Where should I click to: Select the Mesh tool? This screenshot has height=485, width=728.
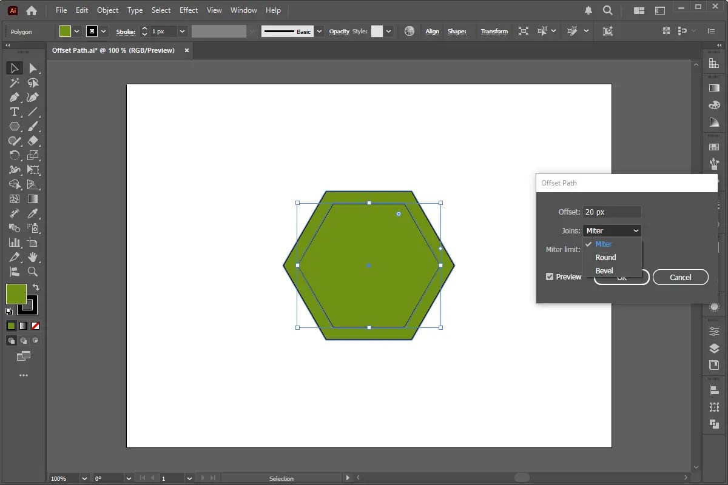coord(15,199)
